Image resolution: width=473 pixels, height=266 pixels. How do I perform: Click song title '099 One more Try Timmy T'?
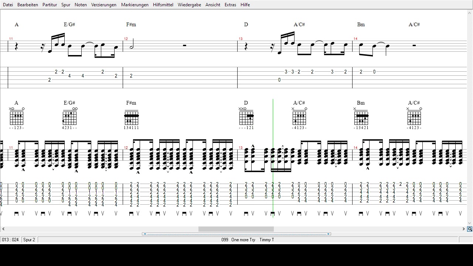click(x=248, y=240)
